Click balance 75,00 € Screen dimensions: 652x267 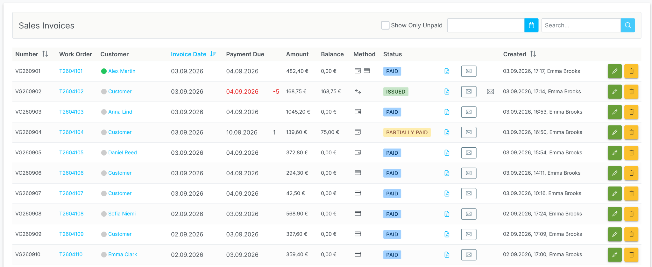[330, 132]
